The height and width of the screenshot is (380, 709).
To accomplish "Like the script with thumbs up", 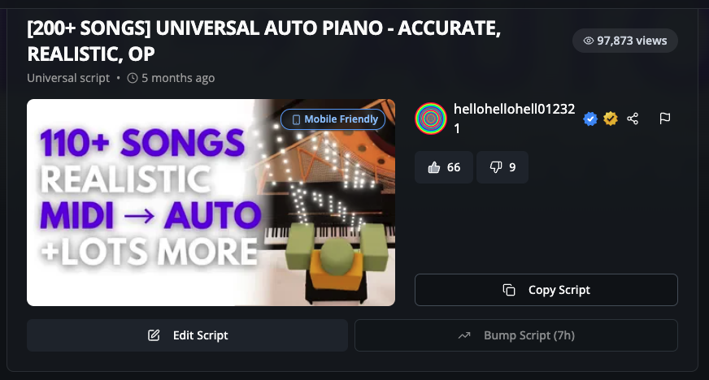I will (444, 167).
